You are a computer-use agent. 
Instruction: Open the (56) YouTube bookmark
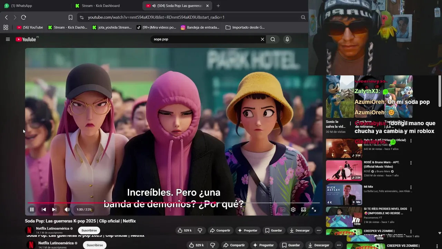tap(30, 27)
